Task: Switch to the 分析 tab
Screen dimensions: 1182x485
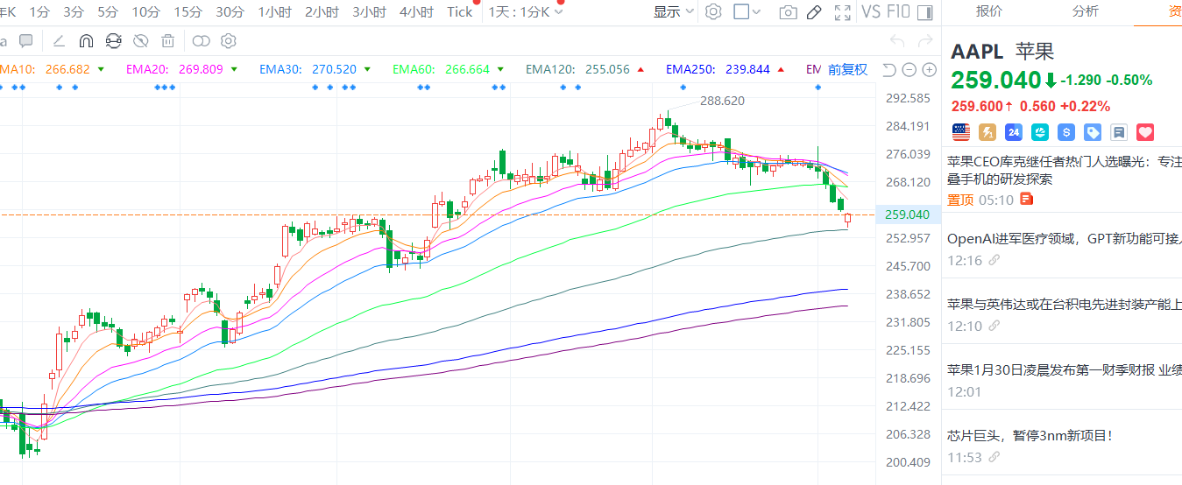Action: click(x=1085, y=11)
